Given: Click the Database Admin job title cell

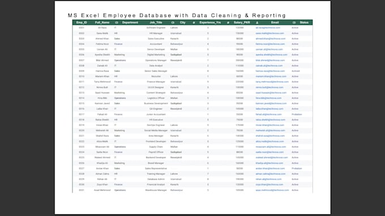Looking at the screenshot, I should coord(156,179).
